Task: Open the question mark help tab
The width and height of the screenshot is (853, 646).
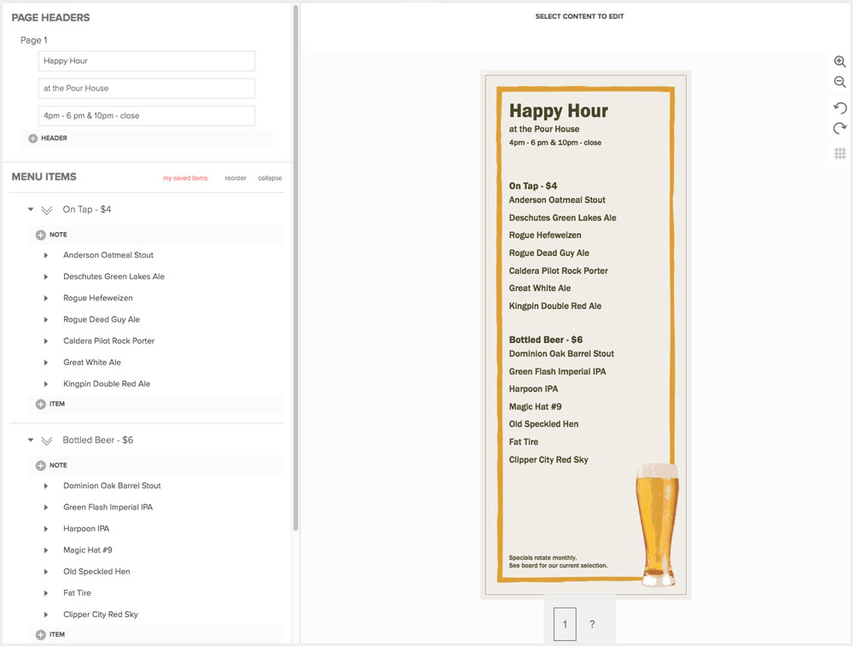Action: point(592,624)
